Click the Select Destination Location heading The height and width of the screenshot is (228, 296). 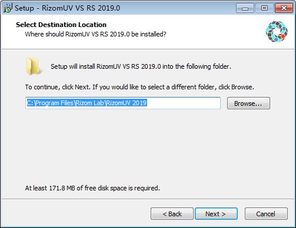(x=61, y=25)
